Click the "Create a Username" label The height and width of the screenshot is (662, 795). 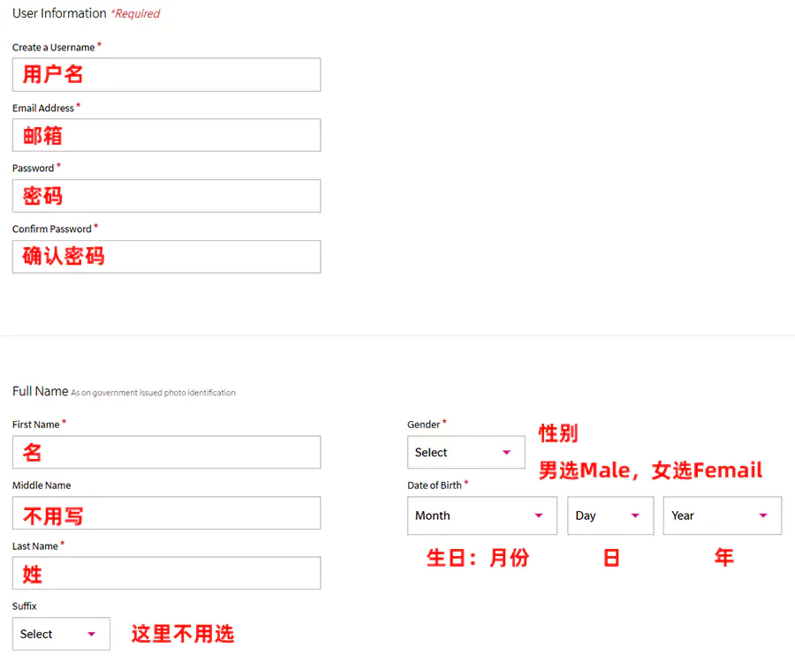pos(53,48)
